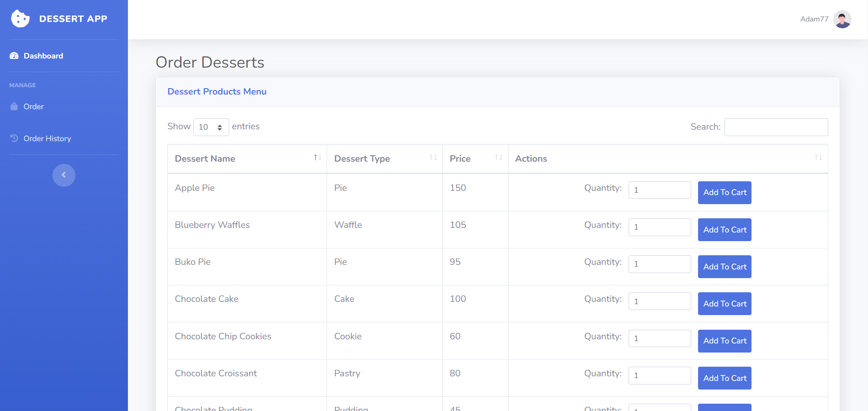Add Chocolate Chip Cookies to the cart
The height and width of the screenshot is (411, 868).
724,341
